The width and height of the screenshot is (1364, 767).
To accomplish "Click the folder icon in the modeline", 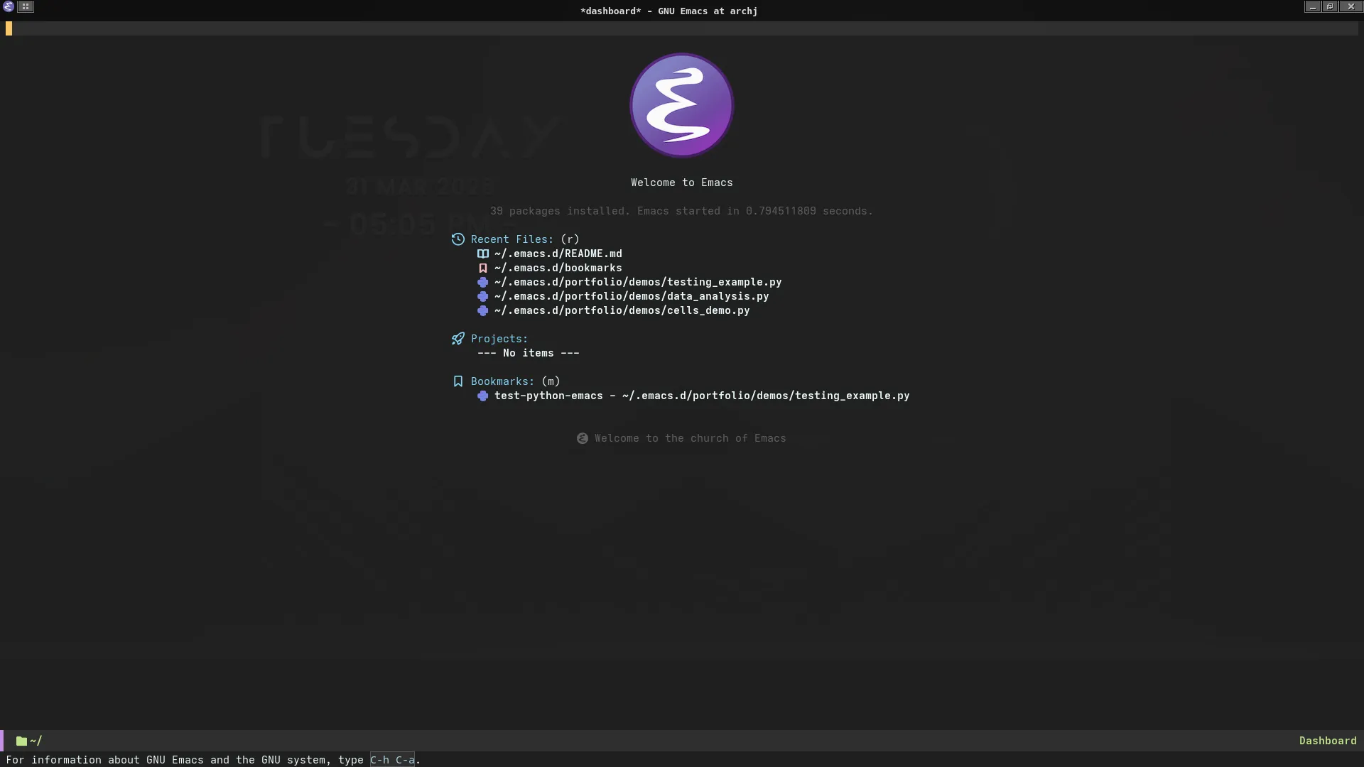I will coord(21,741).
